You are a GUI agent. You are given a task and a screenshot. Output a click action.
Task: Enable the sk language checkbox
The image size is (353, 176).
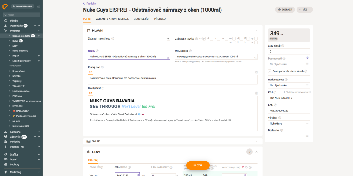pos(211,38)
